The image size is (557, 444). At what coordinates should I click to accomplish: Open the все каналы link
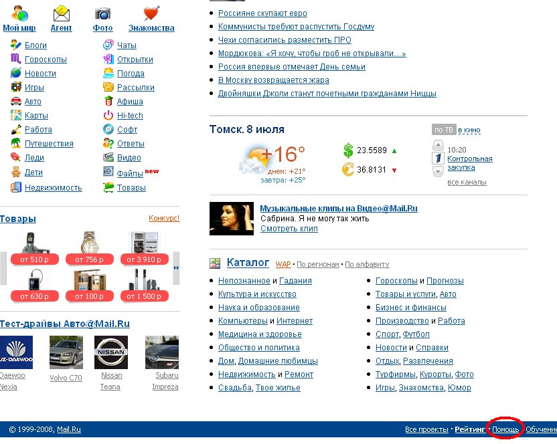pos(467,182)
